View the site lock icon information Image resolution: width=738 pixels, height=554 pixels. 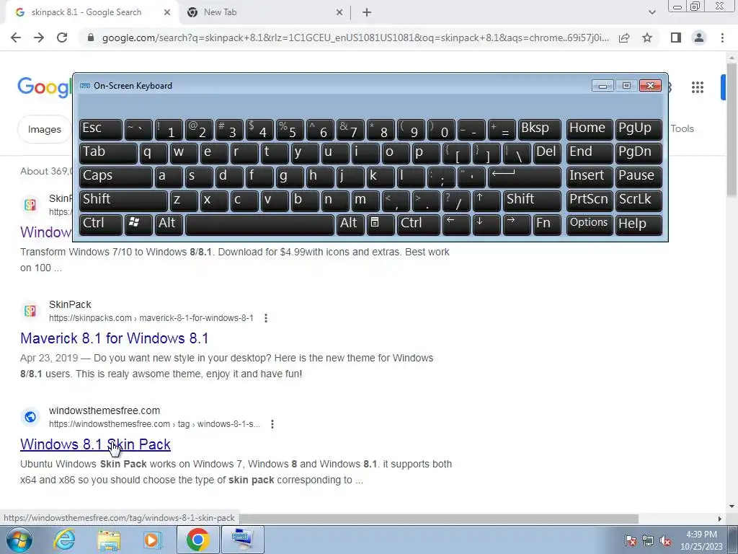91,38
